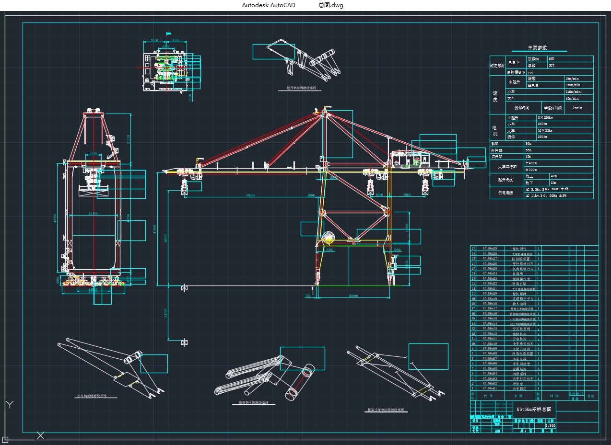This screenshot has width=611, height=445.
Task: Select the 2×520kw main hoist motor value
Action: (545, 117)
